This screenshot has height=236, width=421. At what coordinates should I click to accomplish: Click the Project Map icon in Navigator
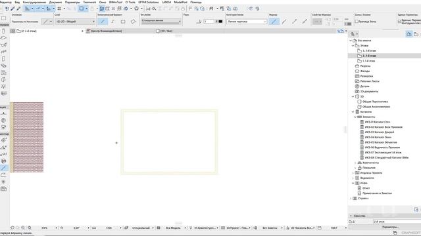click(x=409, y=34)
